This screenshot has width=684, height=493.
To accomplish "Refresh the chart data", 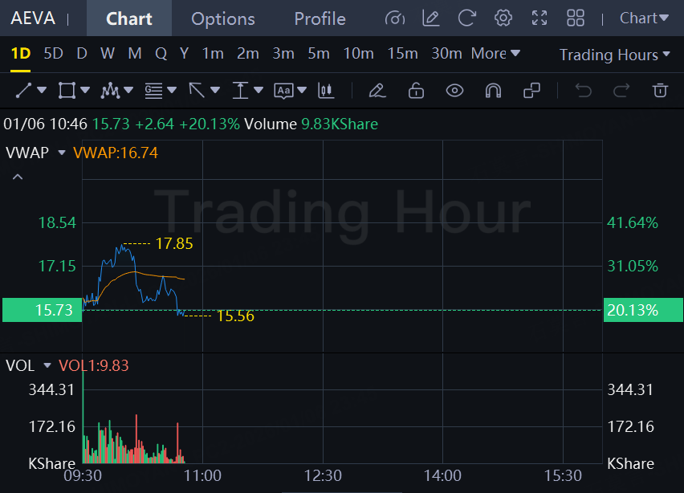I will coord(466,18).
